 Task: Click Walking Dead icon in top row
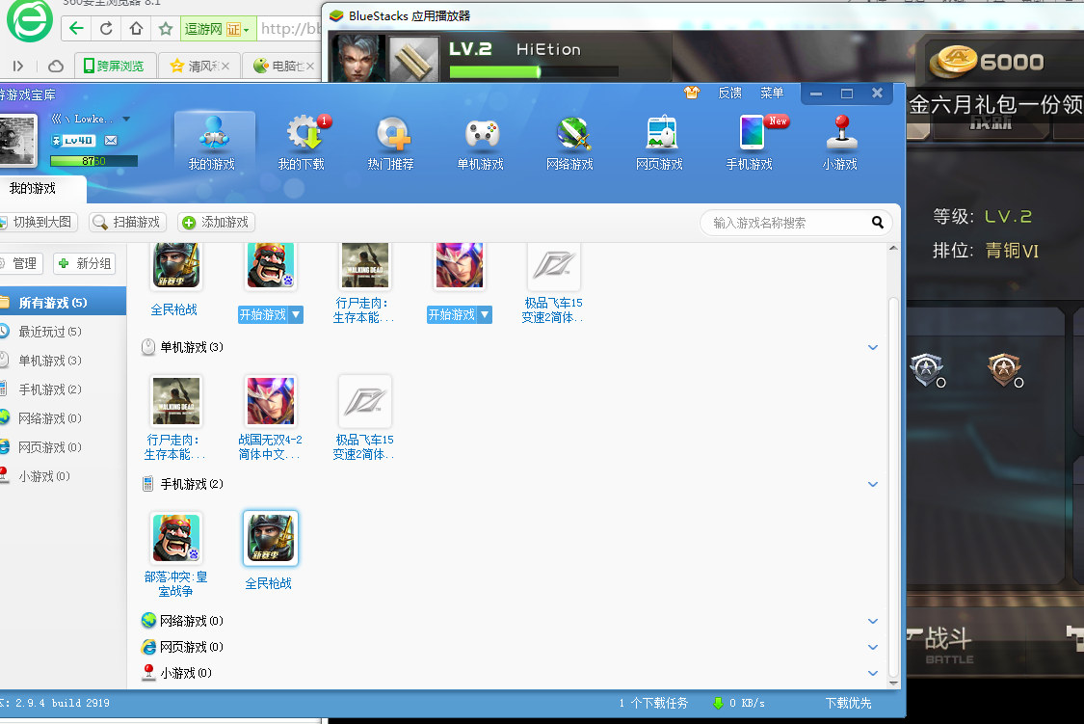pyautogui.click(x=365, y=265)
